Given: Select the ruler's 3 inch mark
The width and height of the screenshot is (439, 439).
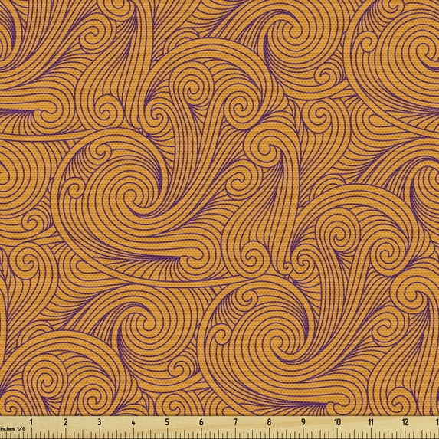Looking at the screenshot, I should [x=99, y=421].
